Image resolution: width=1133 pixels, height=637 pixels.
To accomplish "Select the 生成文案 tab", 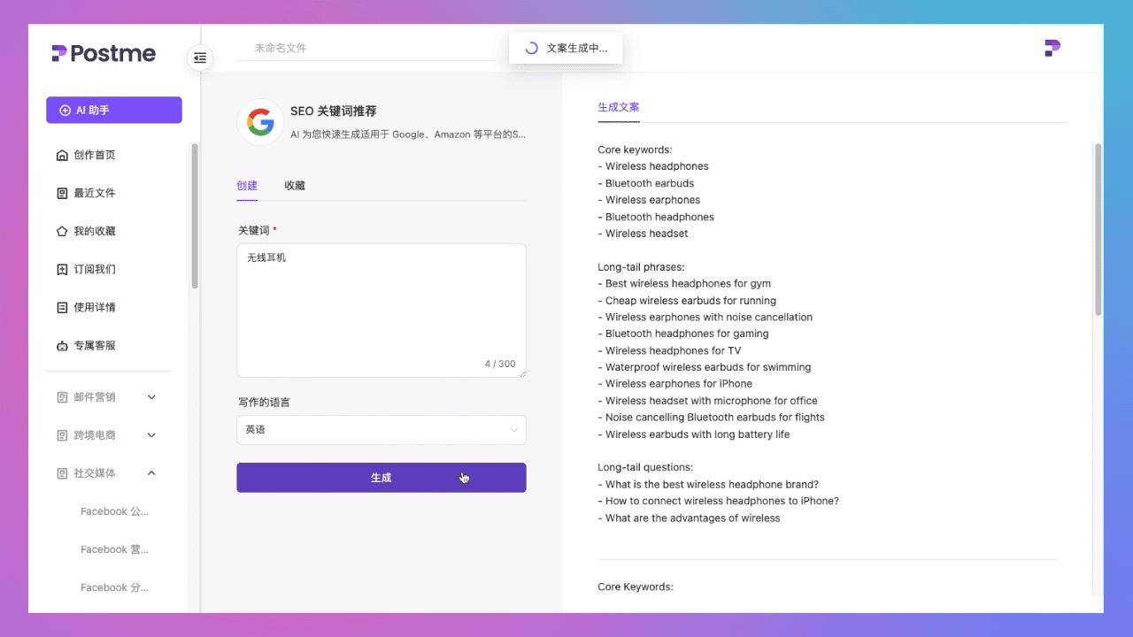I will coord(618,106).
